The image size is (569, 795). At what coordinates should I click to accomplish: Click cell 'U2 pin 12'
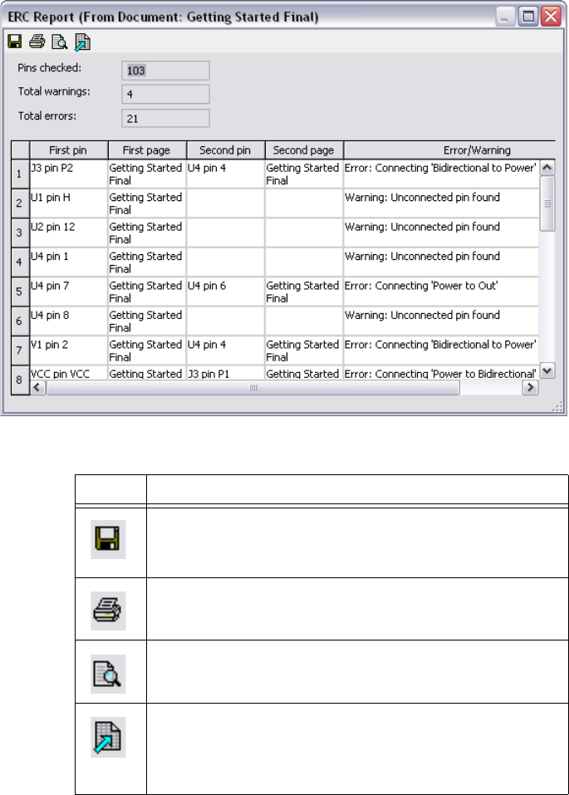pos(69,233)
